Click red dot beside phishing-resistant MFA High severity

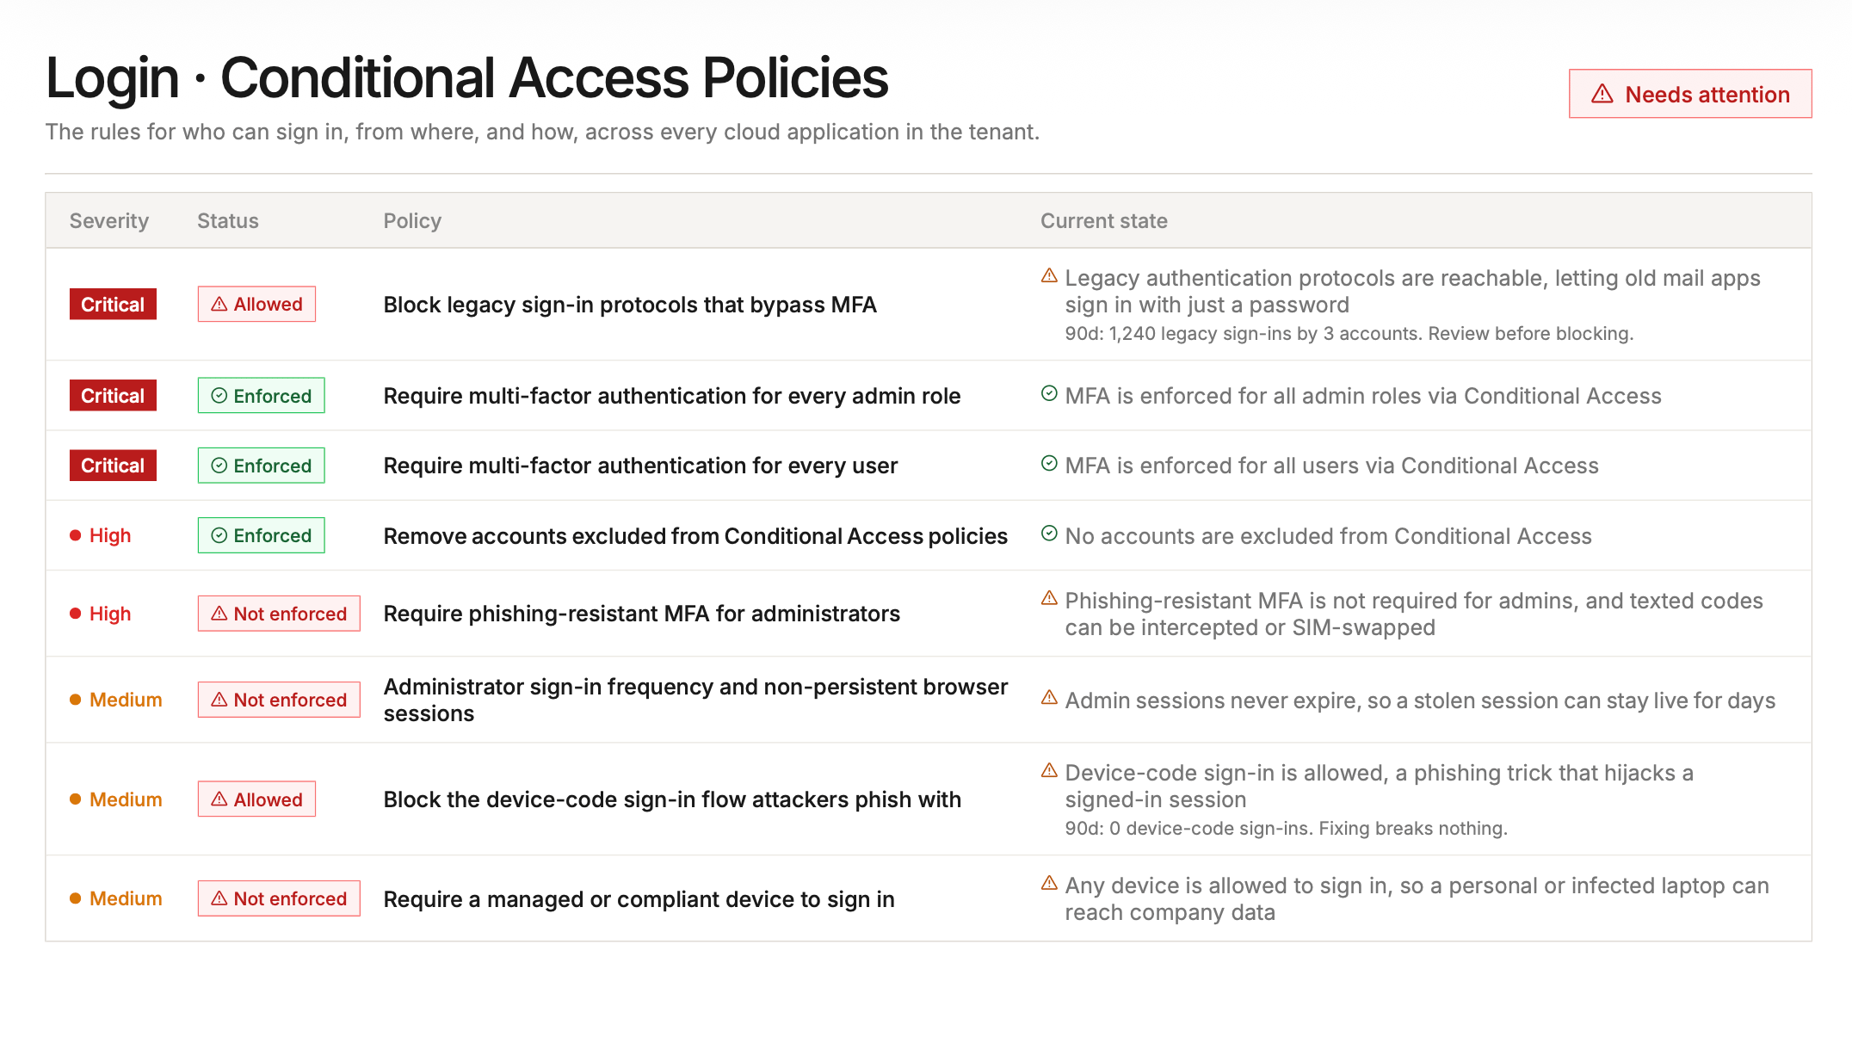76,614
